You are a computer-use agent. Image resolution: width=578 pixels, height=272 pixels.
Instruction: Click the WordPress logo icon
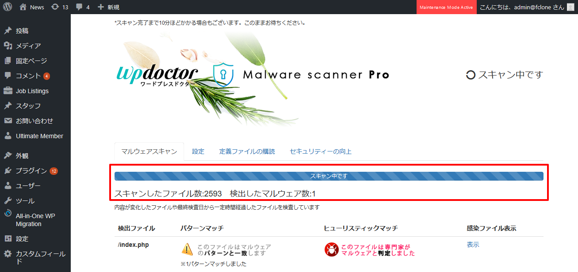(x=7, y=7)
